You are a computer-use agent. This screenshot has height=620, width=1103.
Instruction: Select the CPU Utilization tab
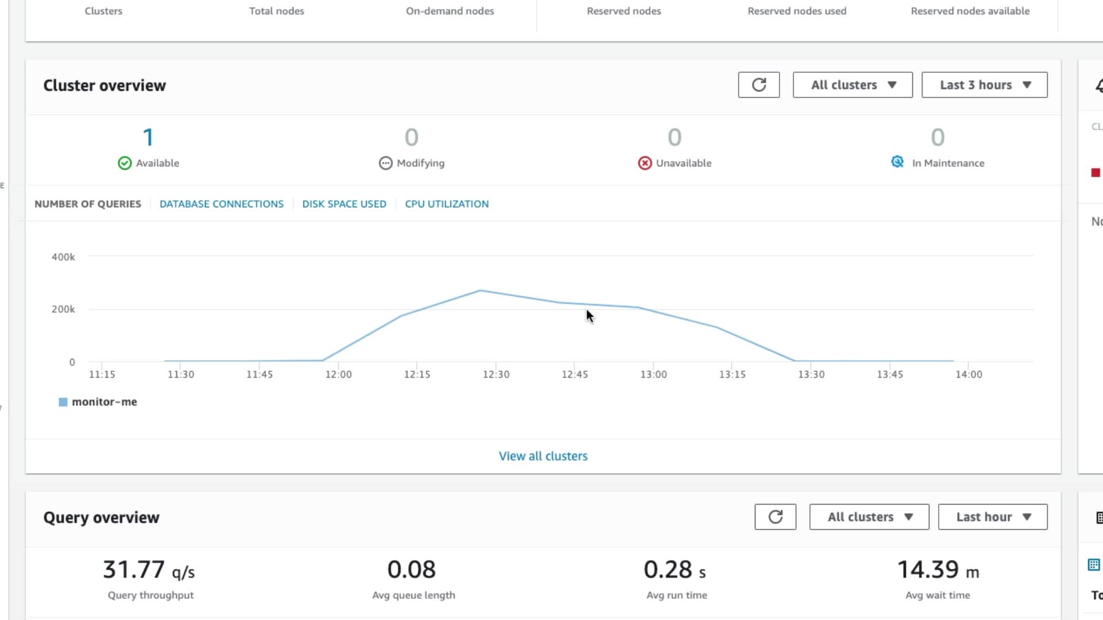[x=446, y=204]
